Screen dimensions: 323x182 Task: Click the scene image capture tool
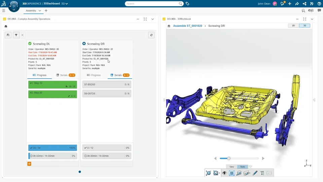[x=215, y=173]
